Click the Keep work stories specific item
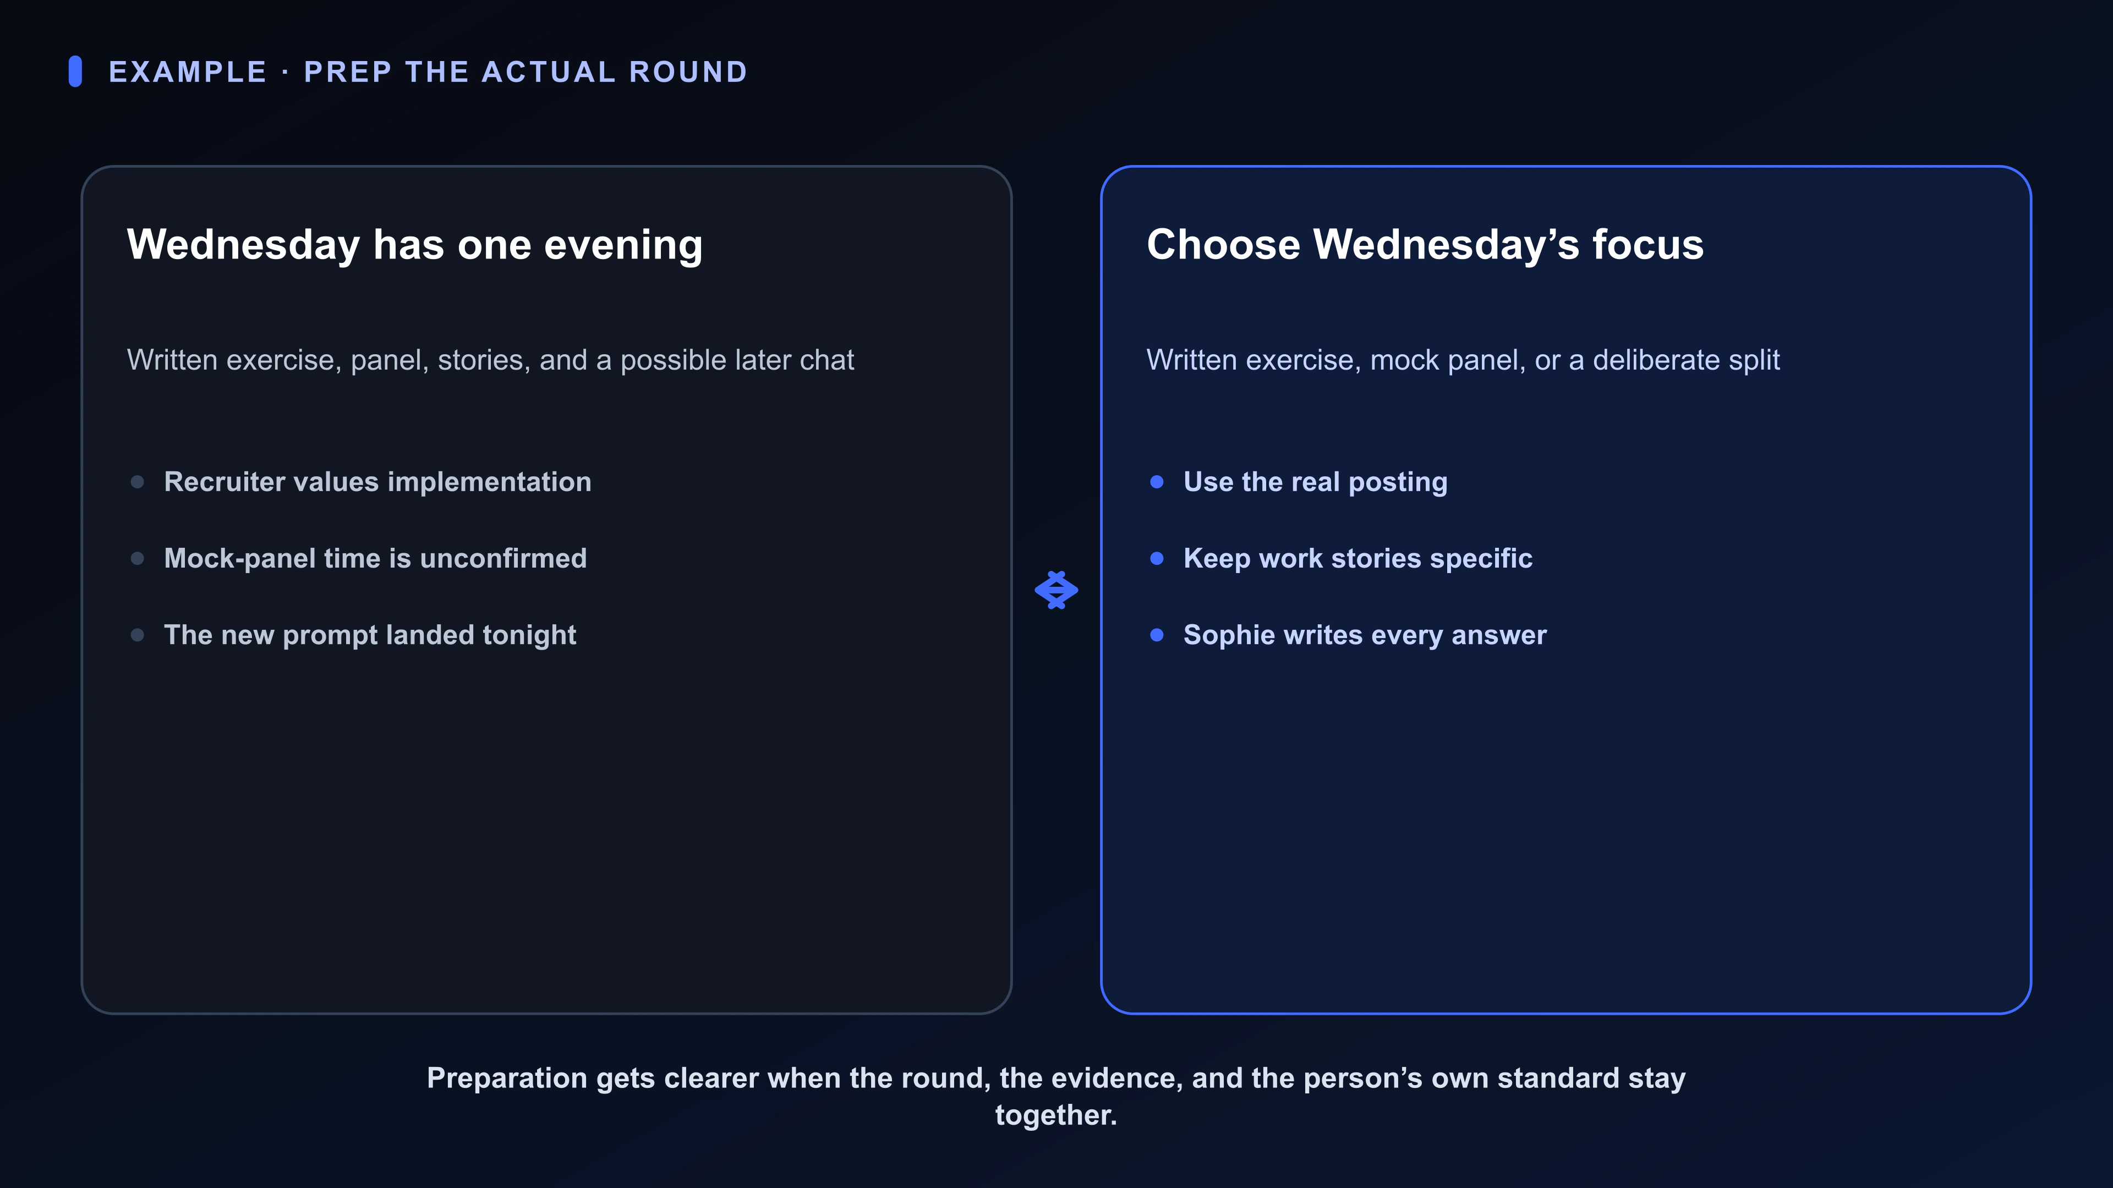This screenshot has width=2113, height=1188. 1357,558
